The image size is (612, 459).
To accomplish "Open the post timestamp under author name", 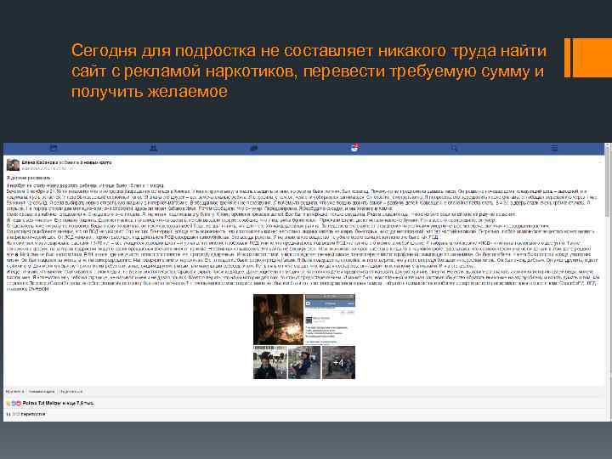I will pos(47,168).
